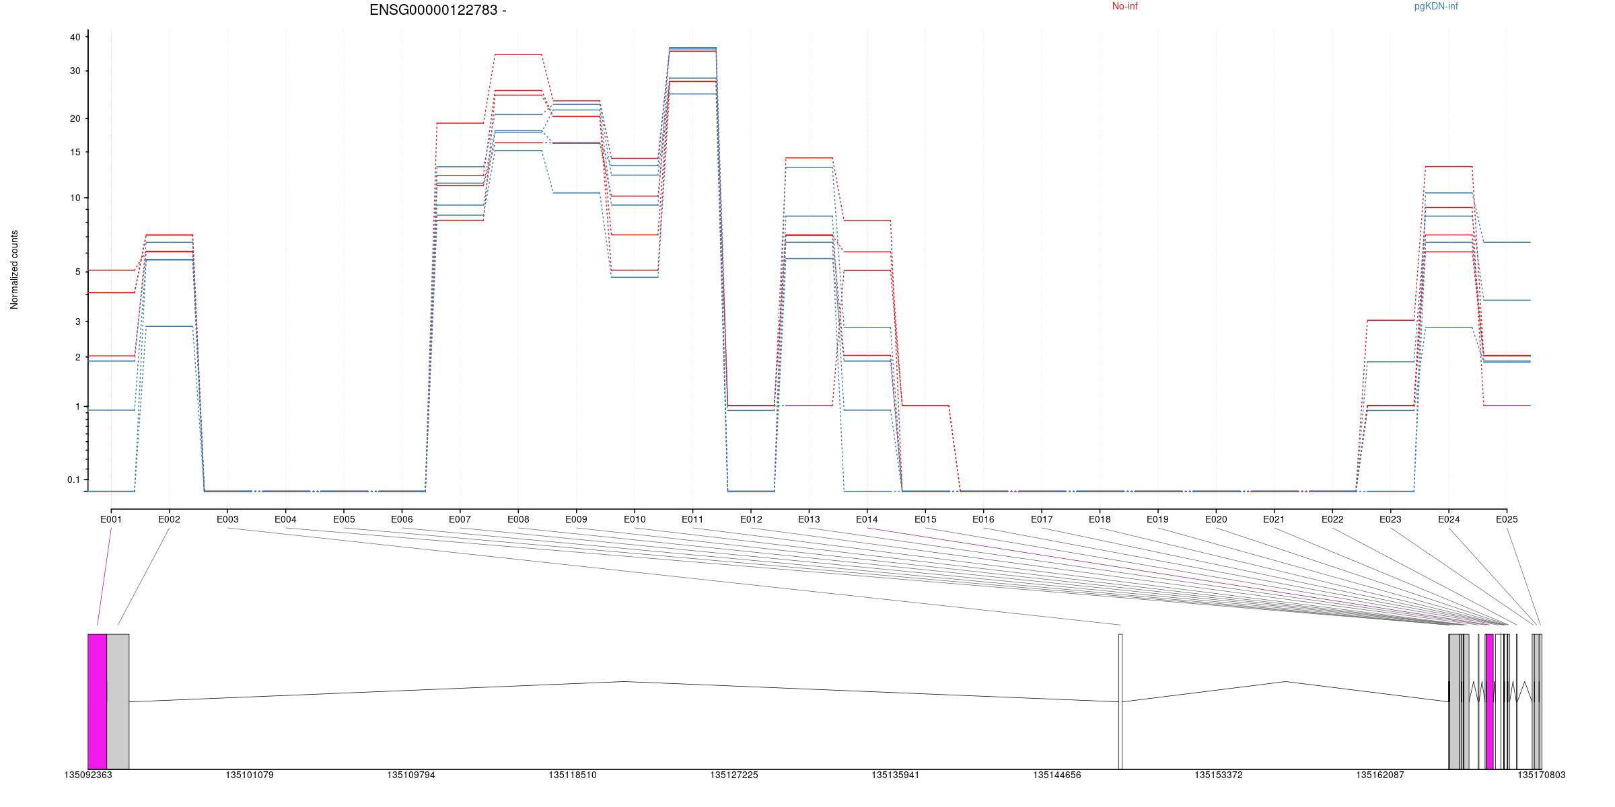Select the No-inf legend label
This screenshot has height=807, width=1615.
(x=1124, y=6)
